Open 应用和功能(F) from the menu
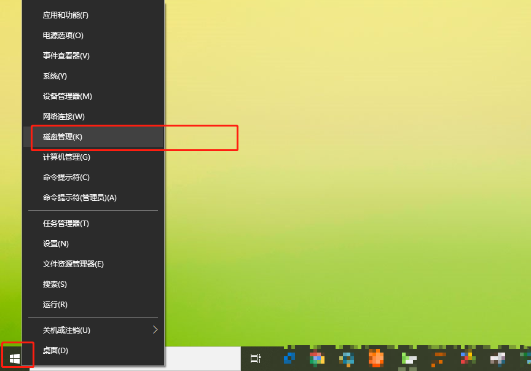531x371 pixels. click(66, 15)
